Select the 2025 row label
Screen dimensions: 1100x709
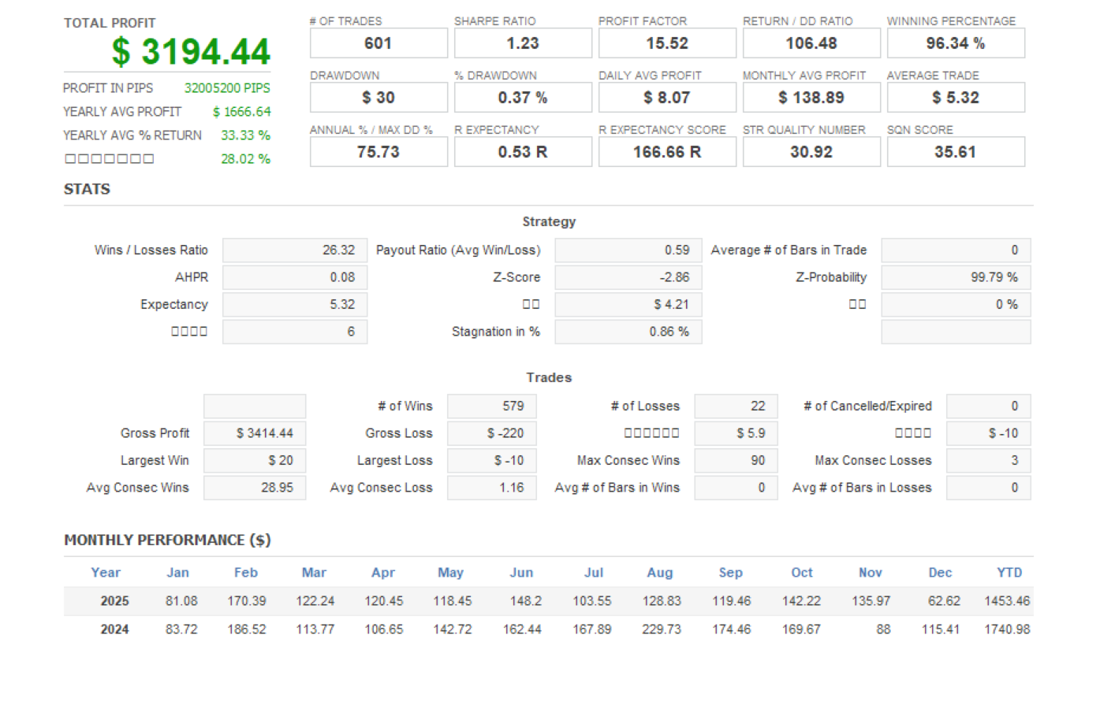coord(114,601)
